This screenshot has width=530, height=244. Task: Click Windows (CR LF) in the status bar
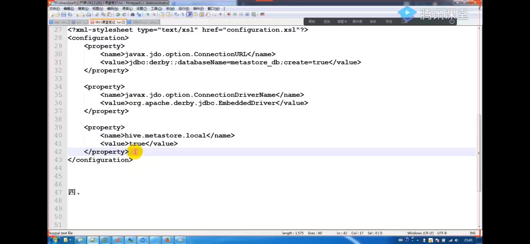(x=421, y=233)
